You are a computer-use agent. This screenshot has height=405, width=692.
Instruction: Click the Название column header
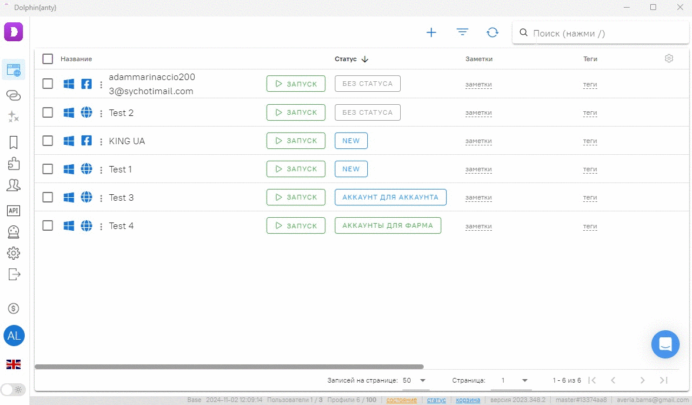[76, 59]
